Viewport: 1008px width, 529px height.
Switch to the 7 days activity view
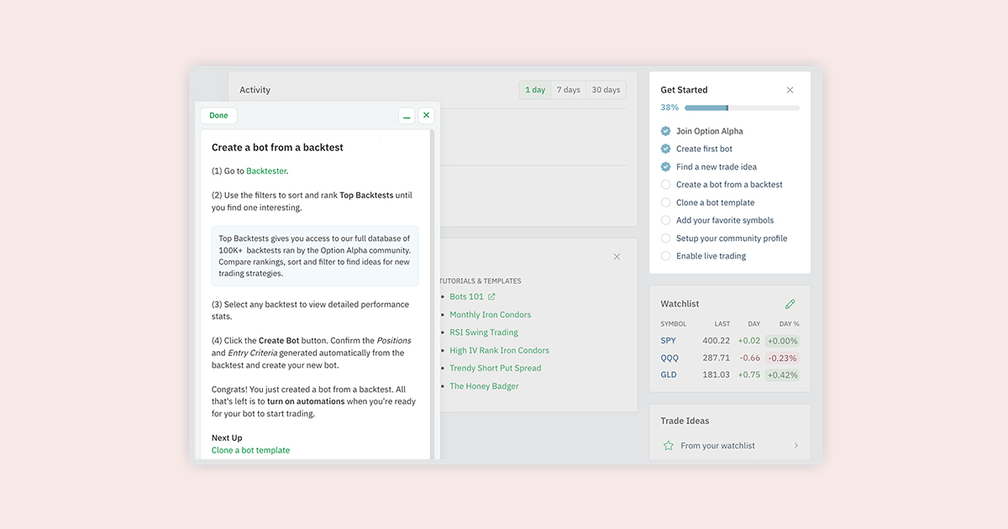coord(567,89)
